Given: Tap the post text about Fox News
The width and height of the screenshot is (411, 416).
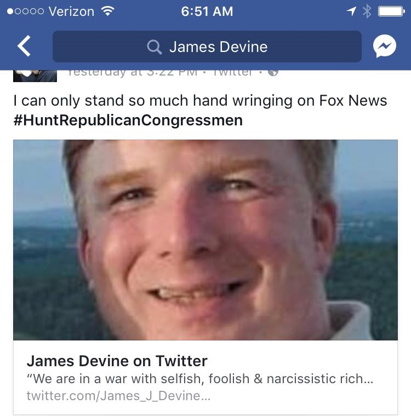Looking at the screenshot, I should (x=200, y=101).
